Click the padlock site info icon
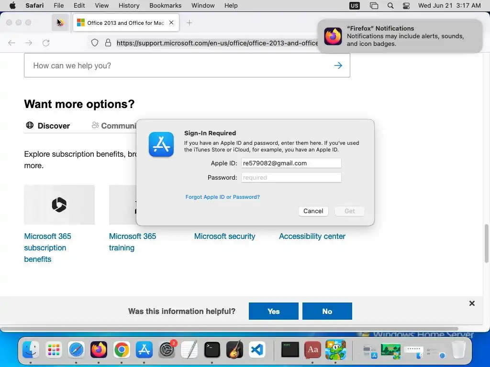This screenshot has height=367, width=490. [x=108, y=43]
